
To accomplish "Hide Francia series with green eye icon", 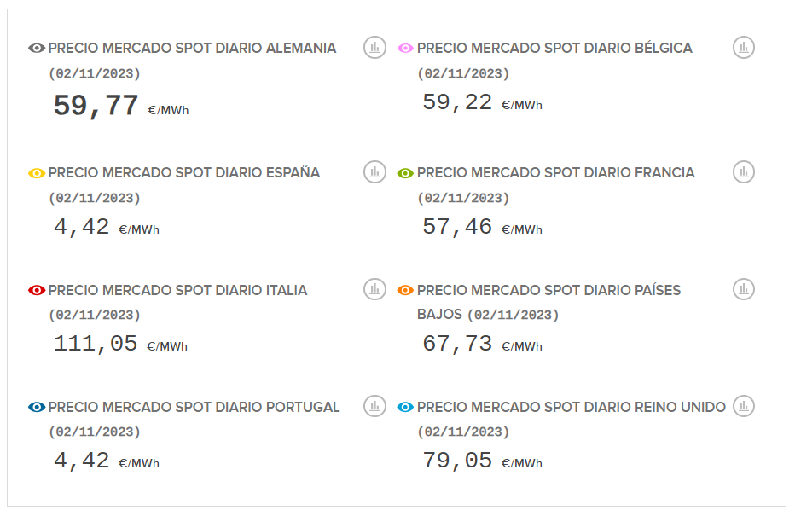I will pos(406,173).
